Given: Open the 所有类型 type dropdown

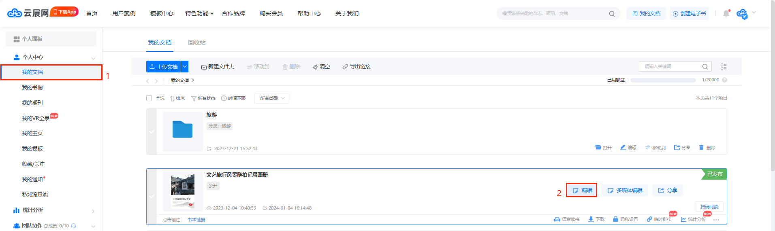Looking at the screenshot, I should pos(271,98).
